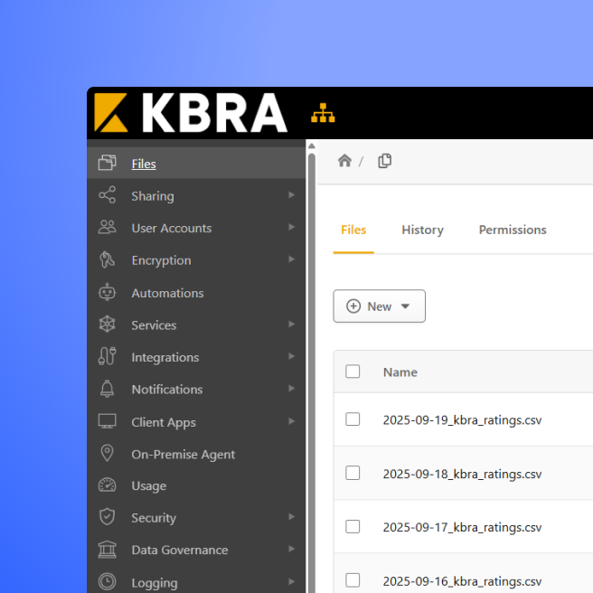Click the Sharing sidebar icon
The height and width of the screenshot is (593, 593).
107,194
